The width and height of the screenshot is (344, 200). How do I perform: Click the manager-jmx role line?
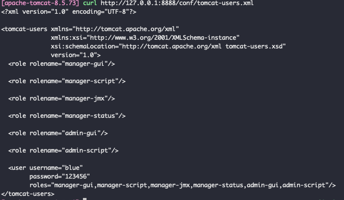pyautogui.click(x=62, y=98)
